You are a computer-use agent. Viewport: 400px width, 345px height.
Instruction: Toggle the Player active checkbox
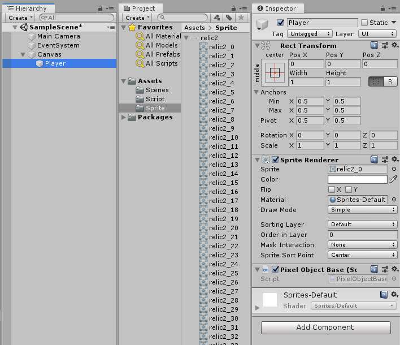[280, 23]
